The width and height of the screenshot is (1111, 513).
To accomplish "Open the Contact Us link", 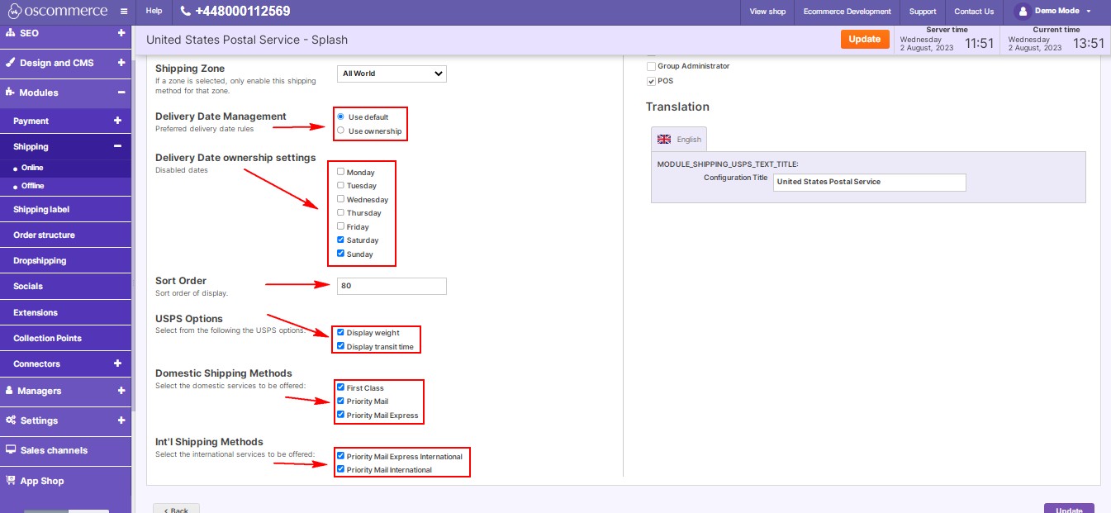I will [x=974, y=12].
